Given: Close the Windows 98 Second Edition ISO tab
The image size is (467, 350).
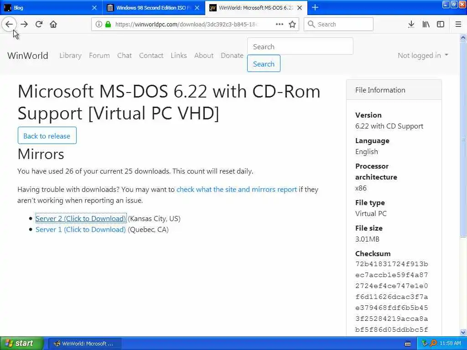Looking at the screenshot, I should pos(197,8).
